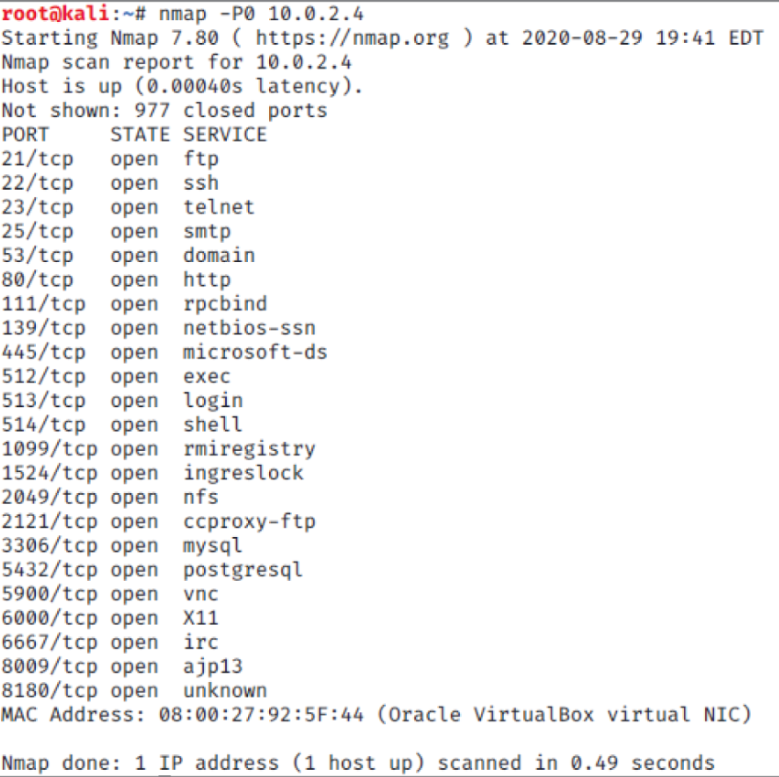Click the postgresql service name
Viewport: 779px width, 777px height.
pos(244,570)
